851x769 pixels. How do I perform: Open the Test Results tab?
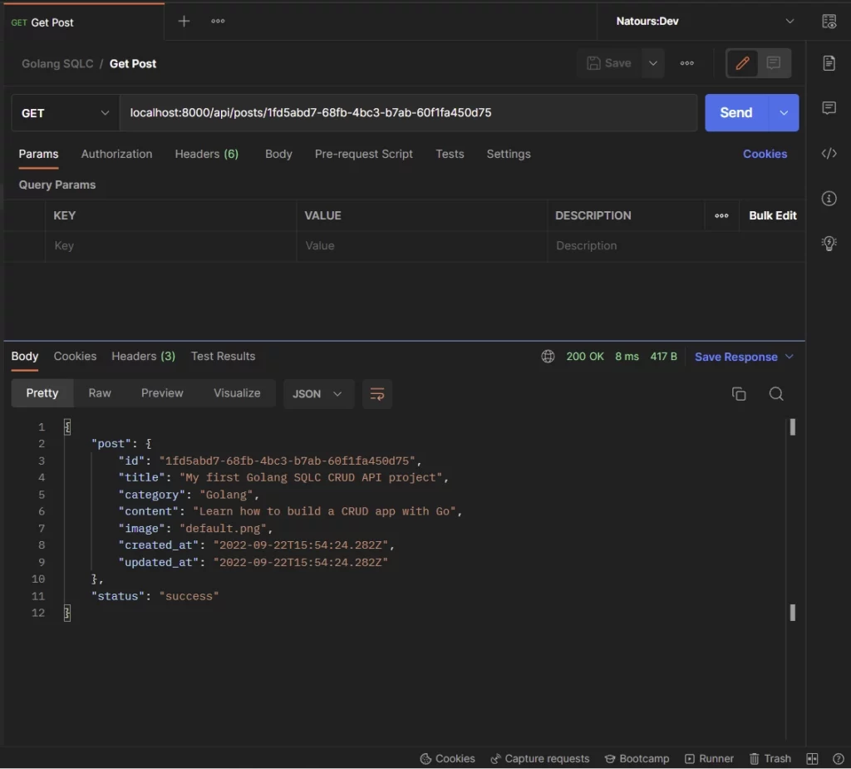[223, 357]
